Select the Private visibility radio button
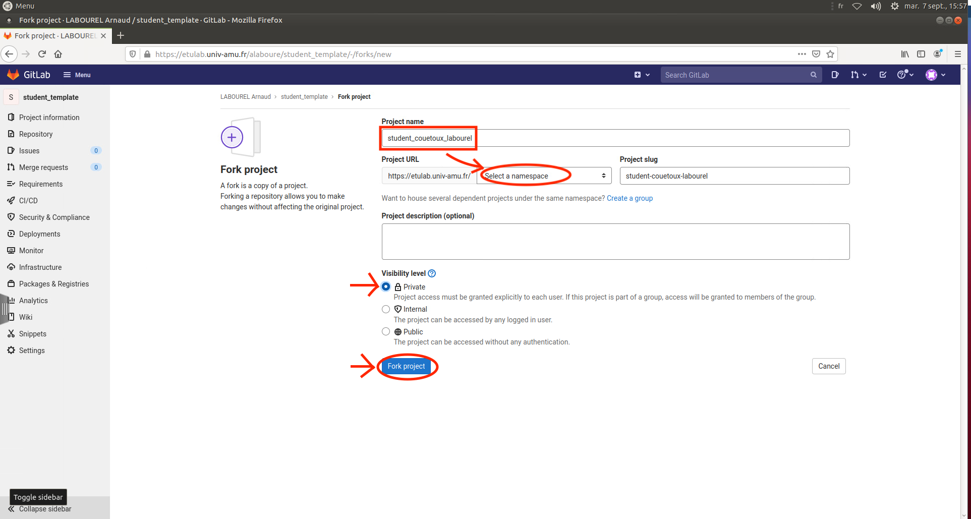 tap(386, 286)
